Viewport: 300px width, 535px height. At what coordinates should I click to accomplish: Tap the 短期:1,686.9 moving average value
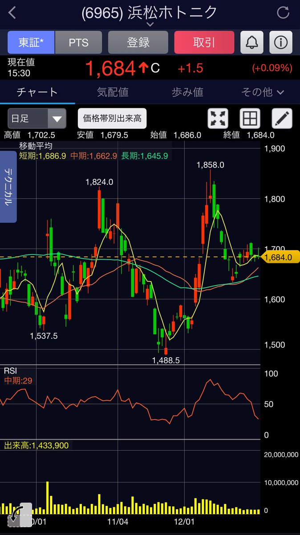click(x=42, y=156)
